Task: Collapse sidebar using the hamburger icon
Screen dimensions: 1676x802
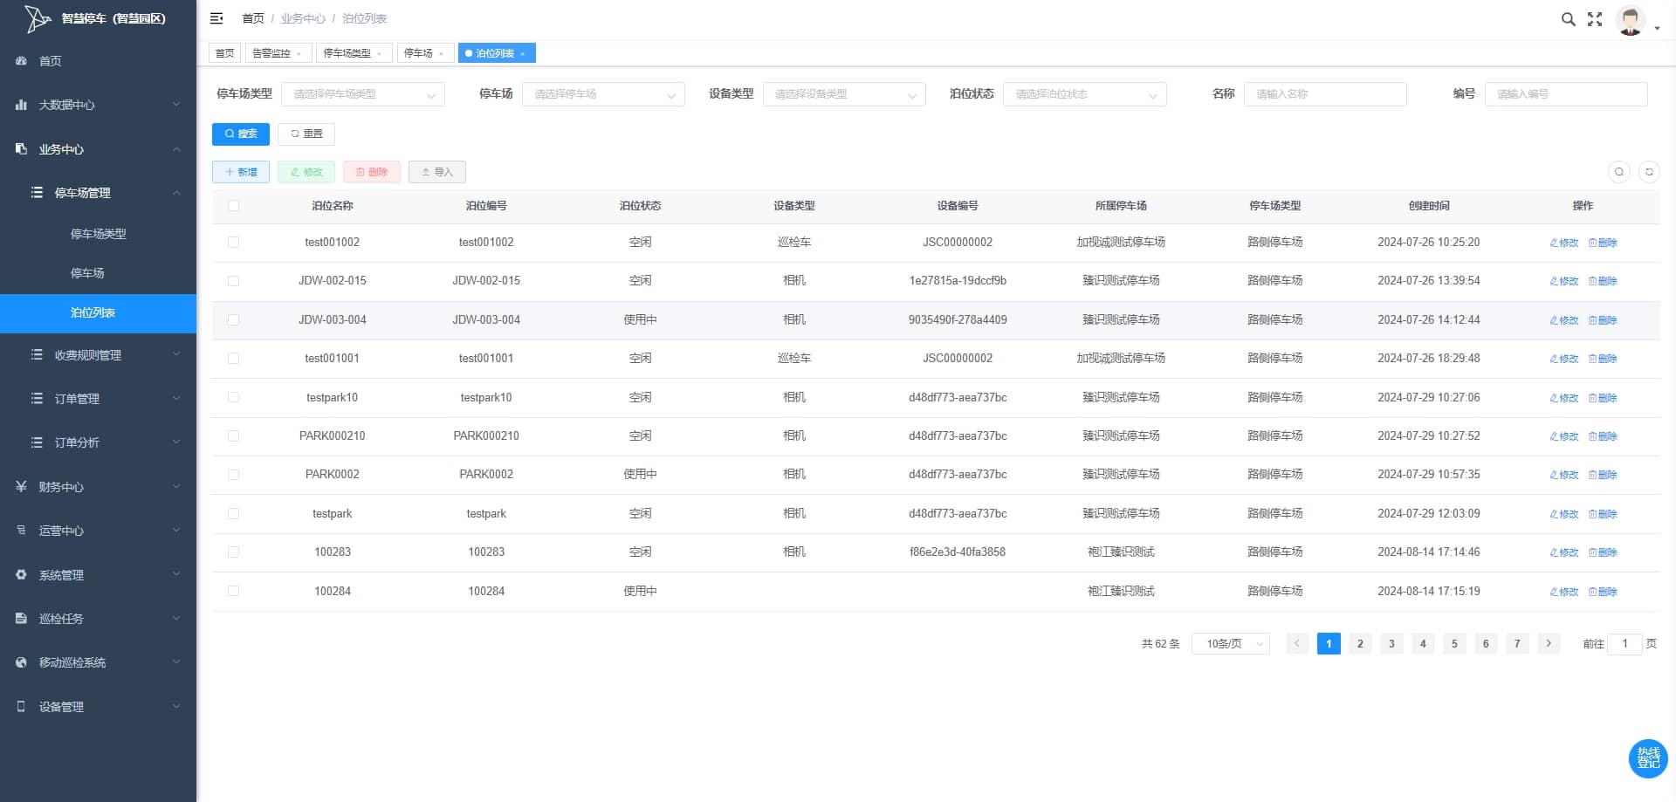Action: point(216,18)
